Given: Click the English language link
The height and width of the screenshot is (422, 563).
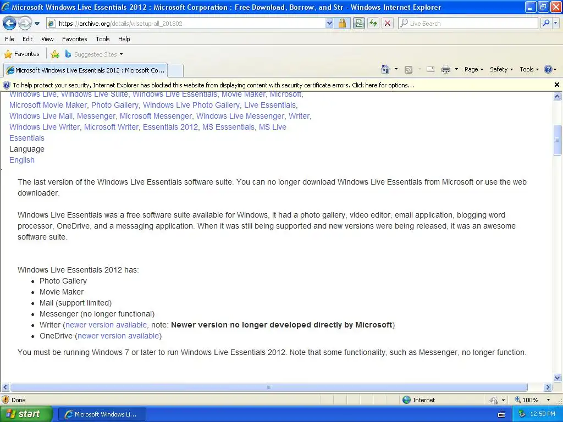Looking at the screenshot, I should pos(22,160).
